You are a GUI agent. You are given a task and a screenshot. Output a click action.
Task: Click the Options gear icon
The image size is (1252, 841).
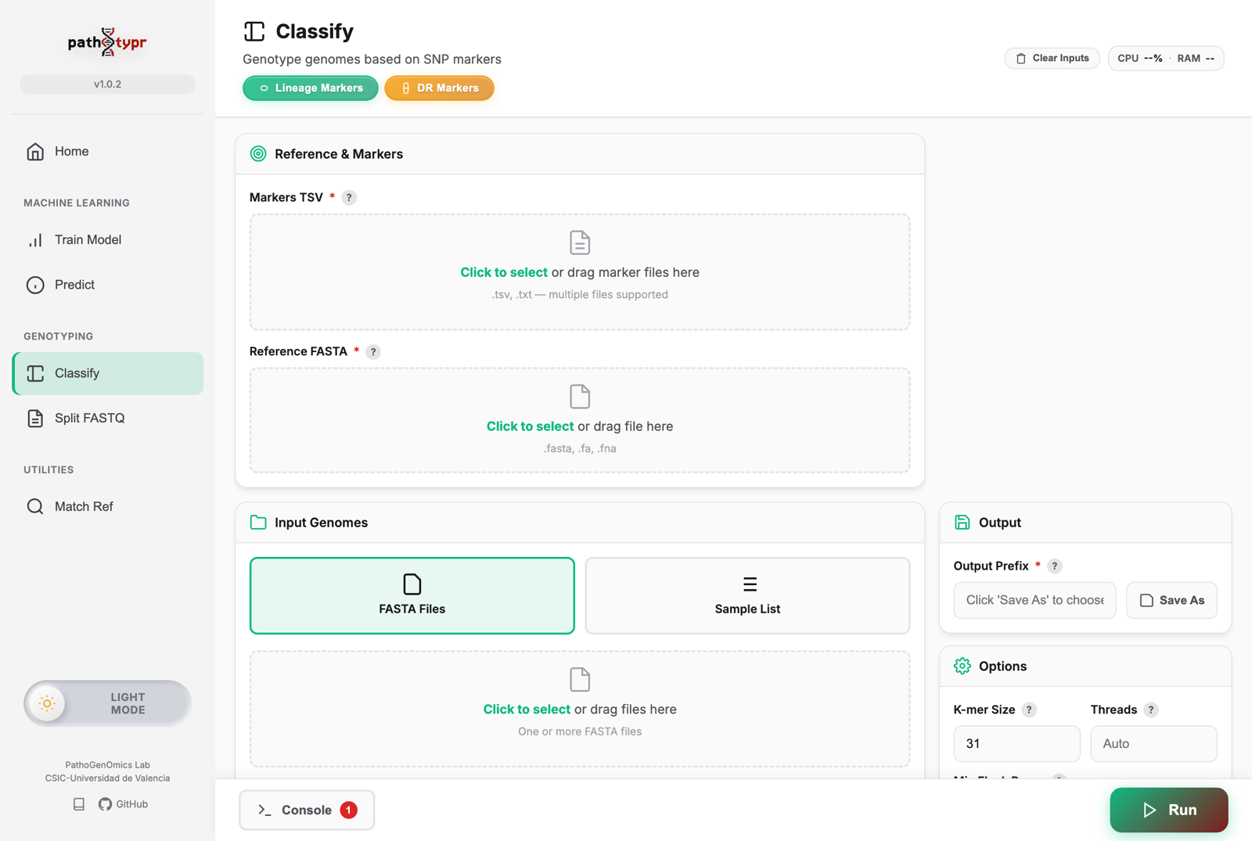pyautogui.click(x=962, y=667)
